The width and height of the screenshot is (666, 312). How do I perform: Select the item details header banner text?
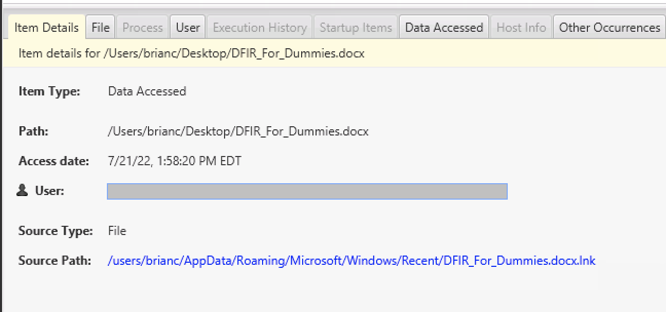[x=193, y=53]
